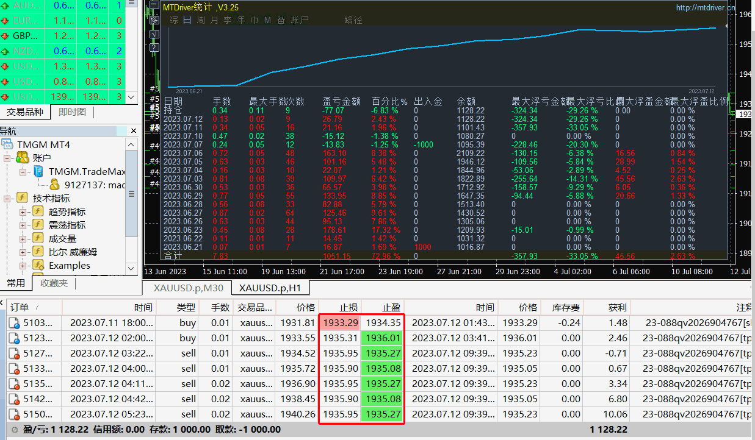Screen dimensions: 755x440
Task: Open the 收藏夹 tab in navigator
Action: pos(54,283)
